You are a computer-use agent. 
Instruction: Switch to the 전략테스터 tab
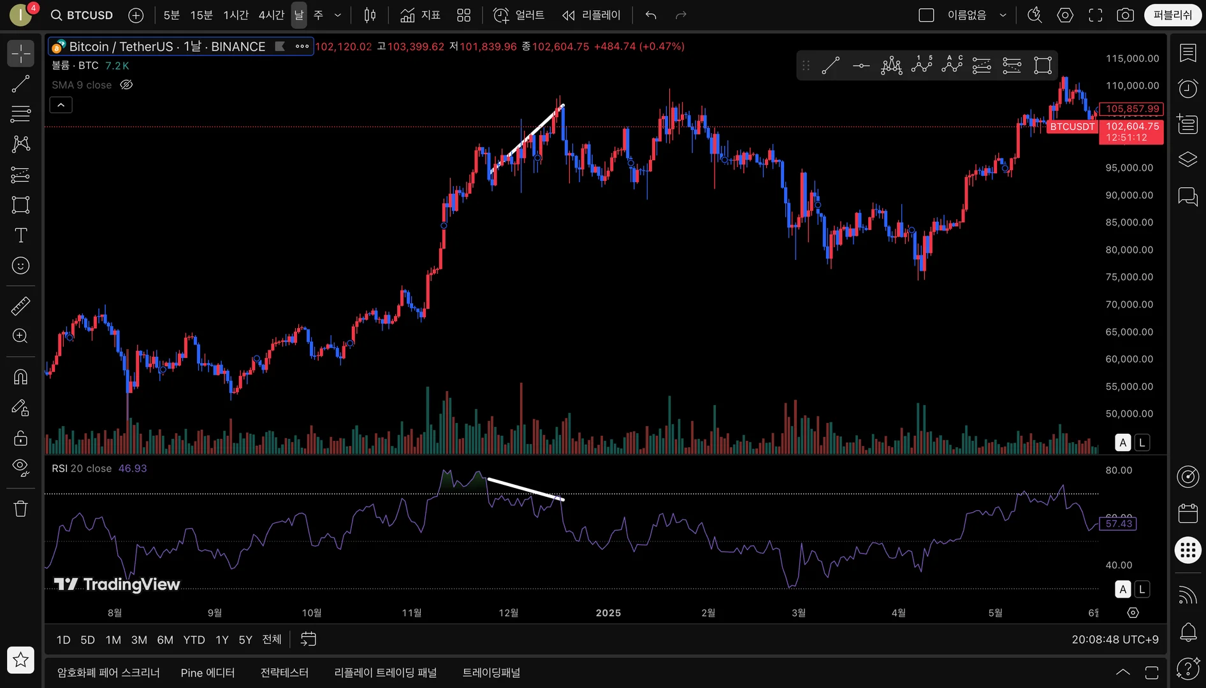284,673
